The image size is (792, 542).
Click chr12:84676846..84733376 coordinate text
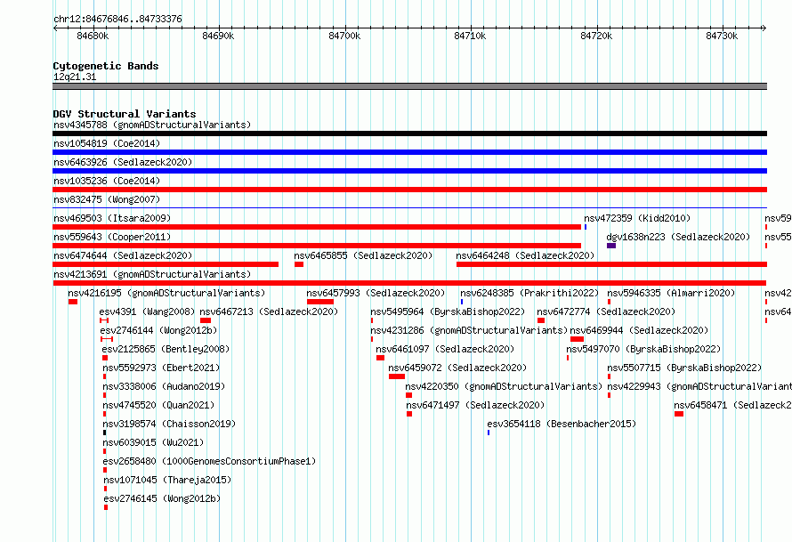[x=117, y=19]
